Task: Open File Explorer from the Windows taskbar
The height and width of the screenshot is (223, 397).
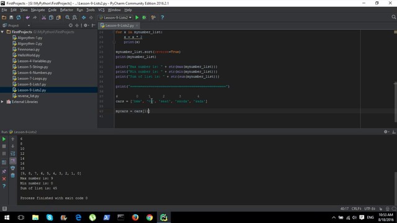Action: pyautogui.click(x=35, y=217)
